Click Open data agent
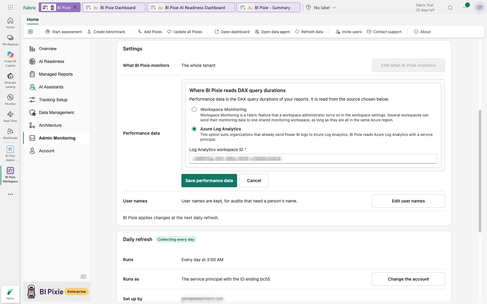 [272, 32]
